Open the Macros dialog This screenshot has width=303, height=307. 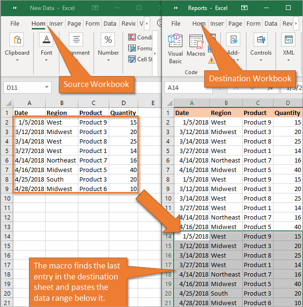click(196, 48)
